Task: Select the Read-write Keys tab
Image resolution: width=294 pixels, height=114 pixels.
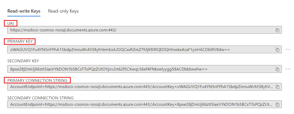Action: [x=24, y=11]
